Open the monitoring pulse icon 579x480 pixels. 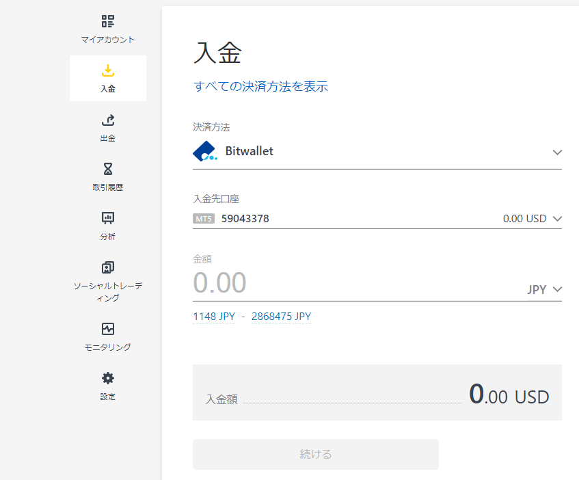108,329
